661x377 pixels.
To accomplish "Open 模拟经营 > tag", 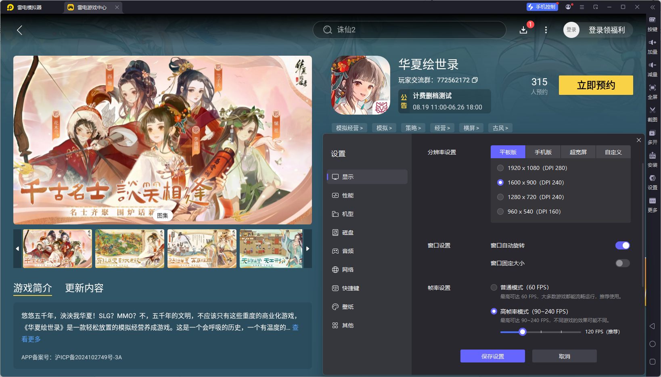I will (349, 128).
